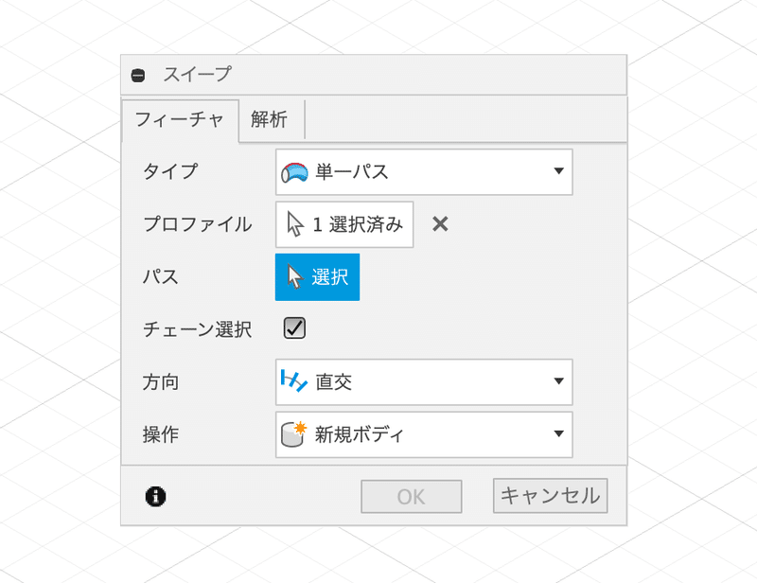Viewport: 757px width, 583px height.
Task: Open the 新規ボディ operation combo box
Action: 424,434
